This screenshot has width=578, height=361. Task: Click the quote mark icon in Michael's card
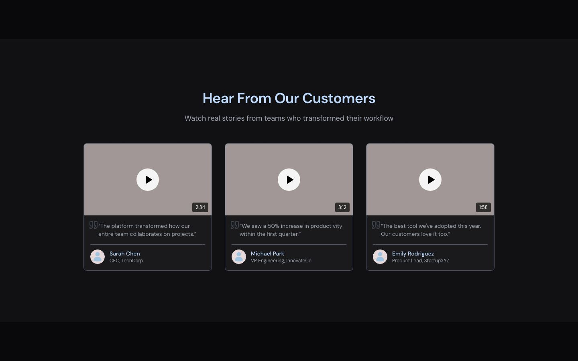click(x=235, y=225)
